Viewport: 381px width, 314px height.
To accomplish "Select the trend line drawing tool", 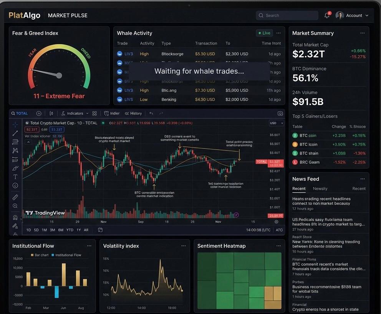I will tap(15, 133).
